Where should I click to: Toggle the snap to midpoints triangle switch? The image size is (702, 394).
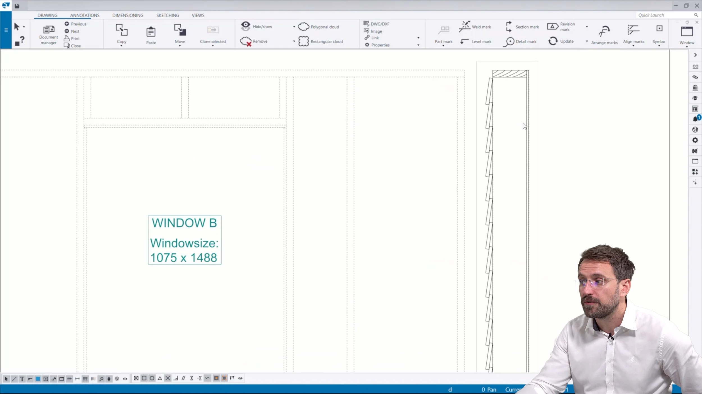(160, 378)
